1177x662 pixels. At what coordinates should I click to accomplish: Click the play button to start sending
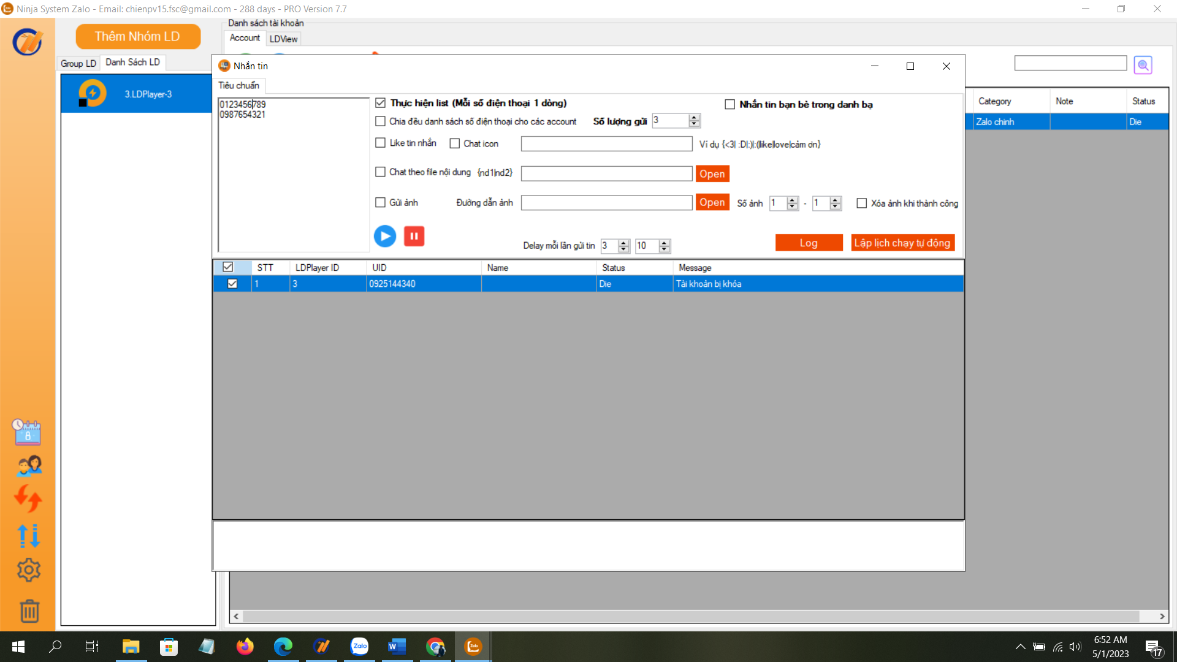pos(385,235)
